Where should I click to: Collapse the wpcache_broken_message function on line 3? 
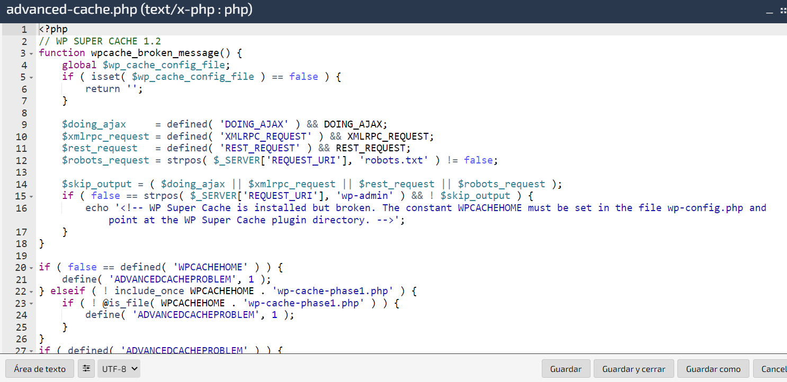point(31,53)
